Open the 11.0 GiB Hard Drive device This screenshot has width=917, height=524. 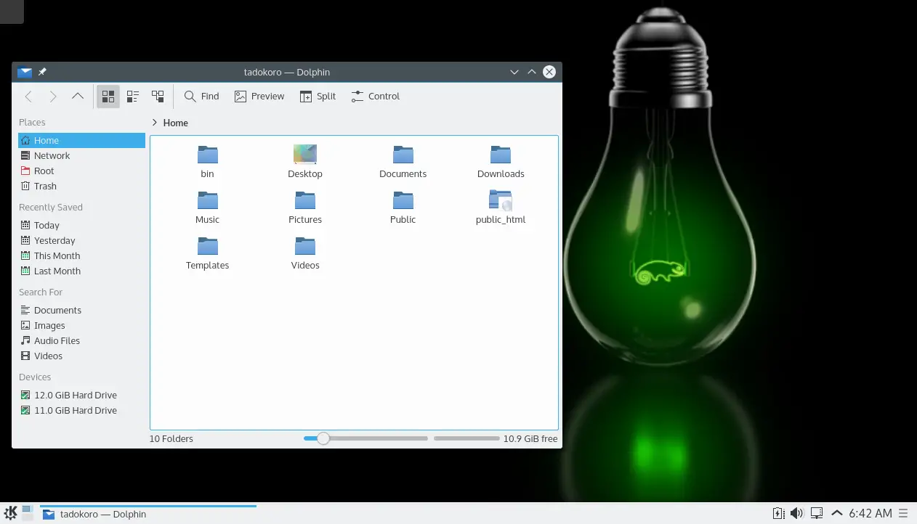point(81,410)
